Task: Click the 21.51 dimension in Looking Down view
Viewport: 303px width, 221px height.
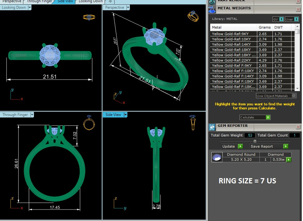Action: coord(50,77)
